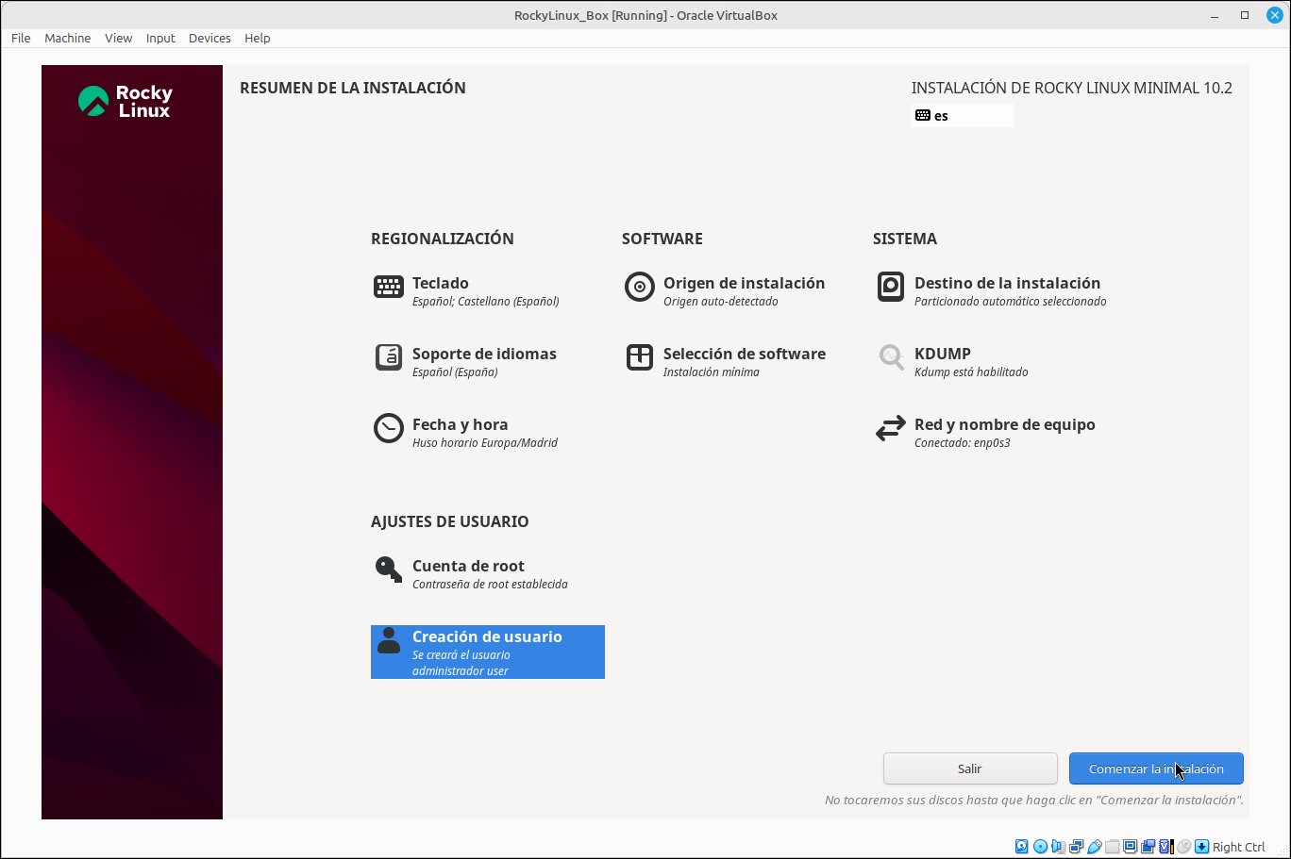Open the Help menu
1291x859 pixels.
click(x=258, y=38)
